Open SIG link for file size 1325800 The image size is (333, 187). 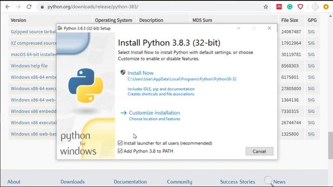click(x=311, y=134)
